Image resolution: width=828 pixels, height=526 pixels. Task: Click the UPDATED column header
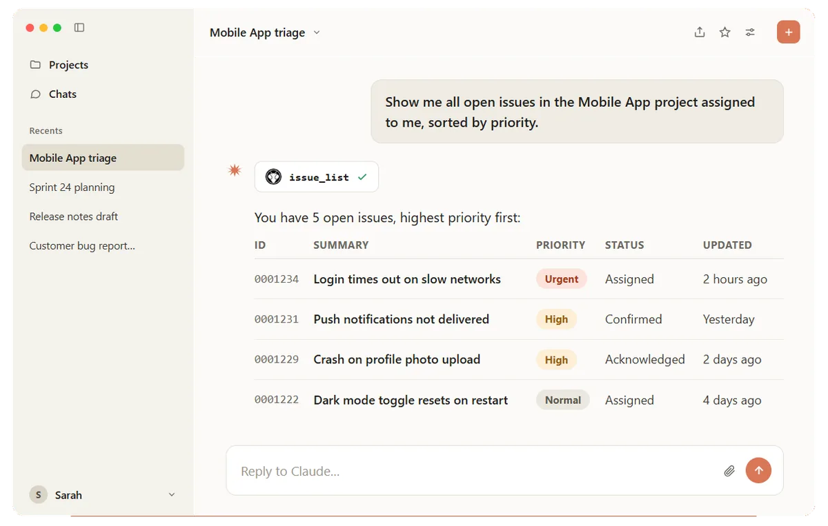point(727,245)
